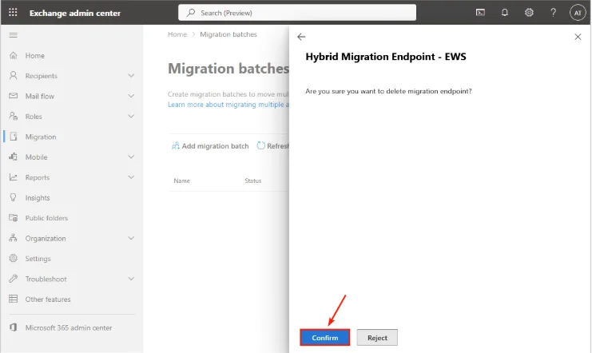Open the settings gear in header
The image size is (592, 353).
click(529, 13)
